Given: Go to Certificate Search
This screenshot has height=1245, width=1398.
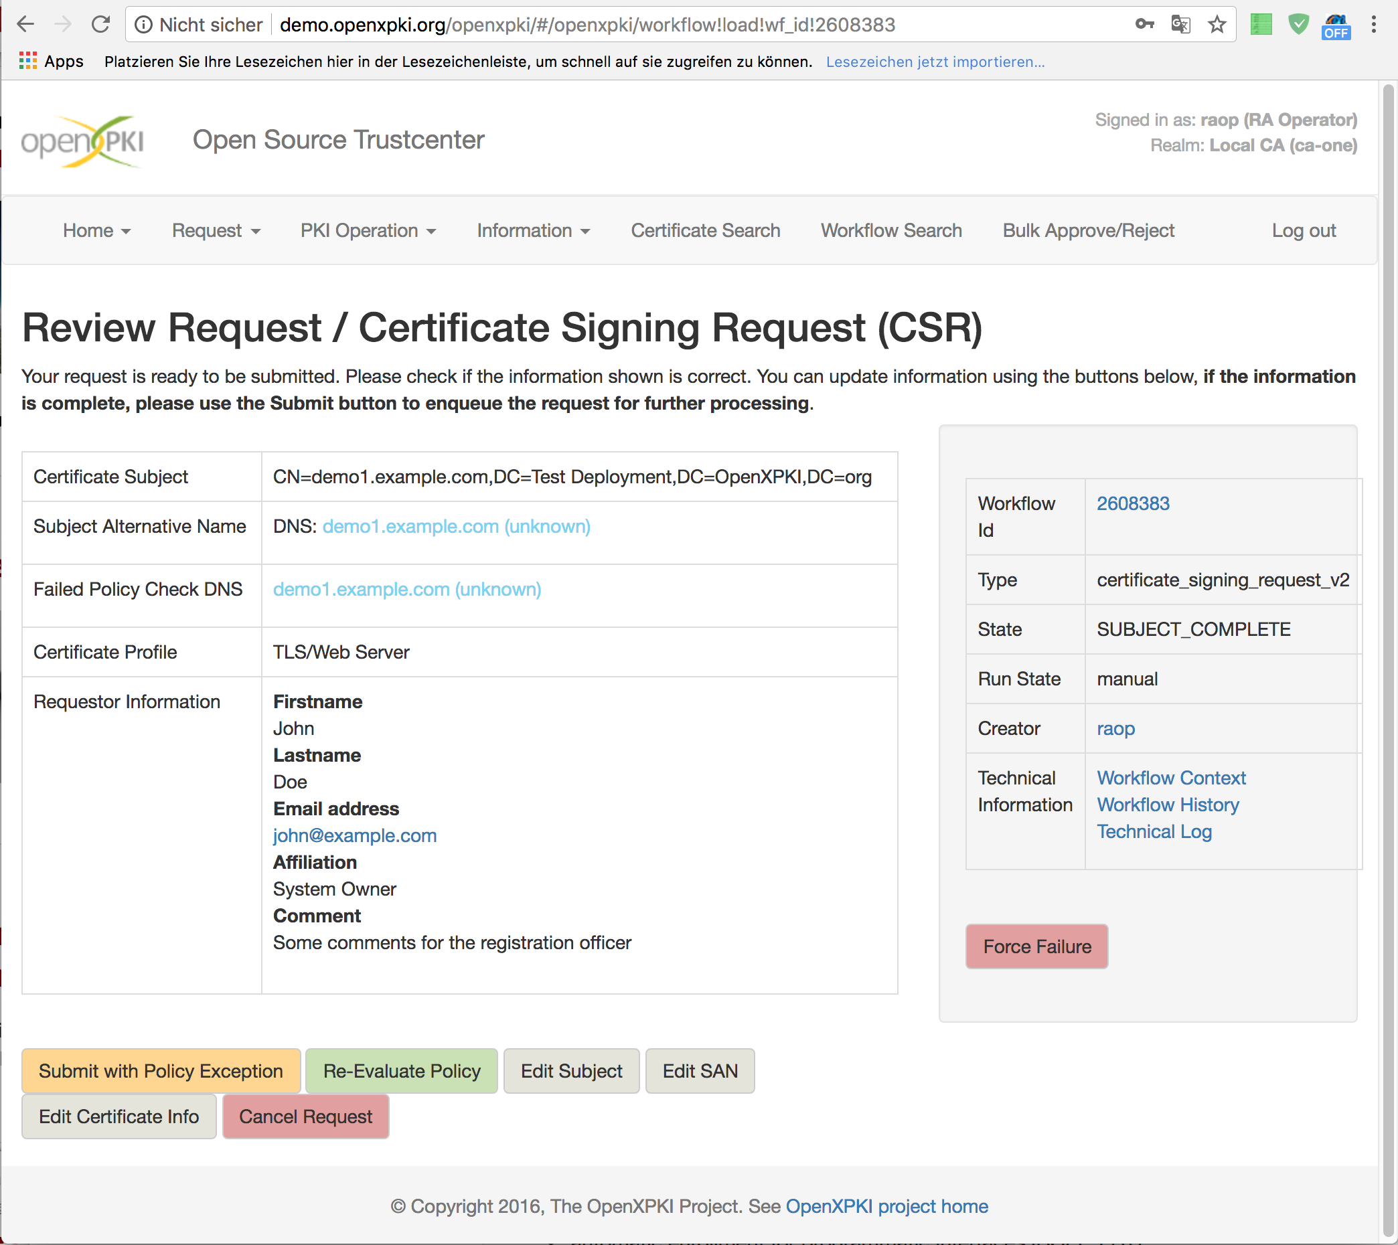Looking at the screenshot, I should [x=705, y=230].
